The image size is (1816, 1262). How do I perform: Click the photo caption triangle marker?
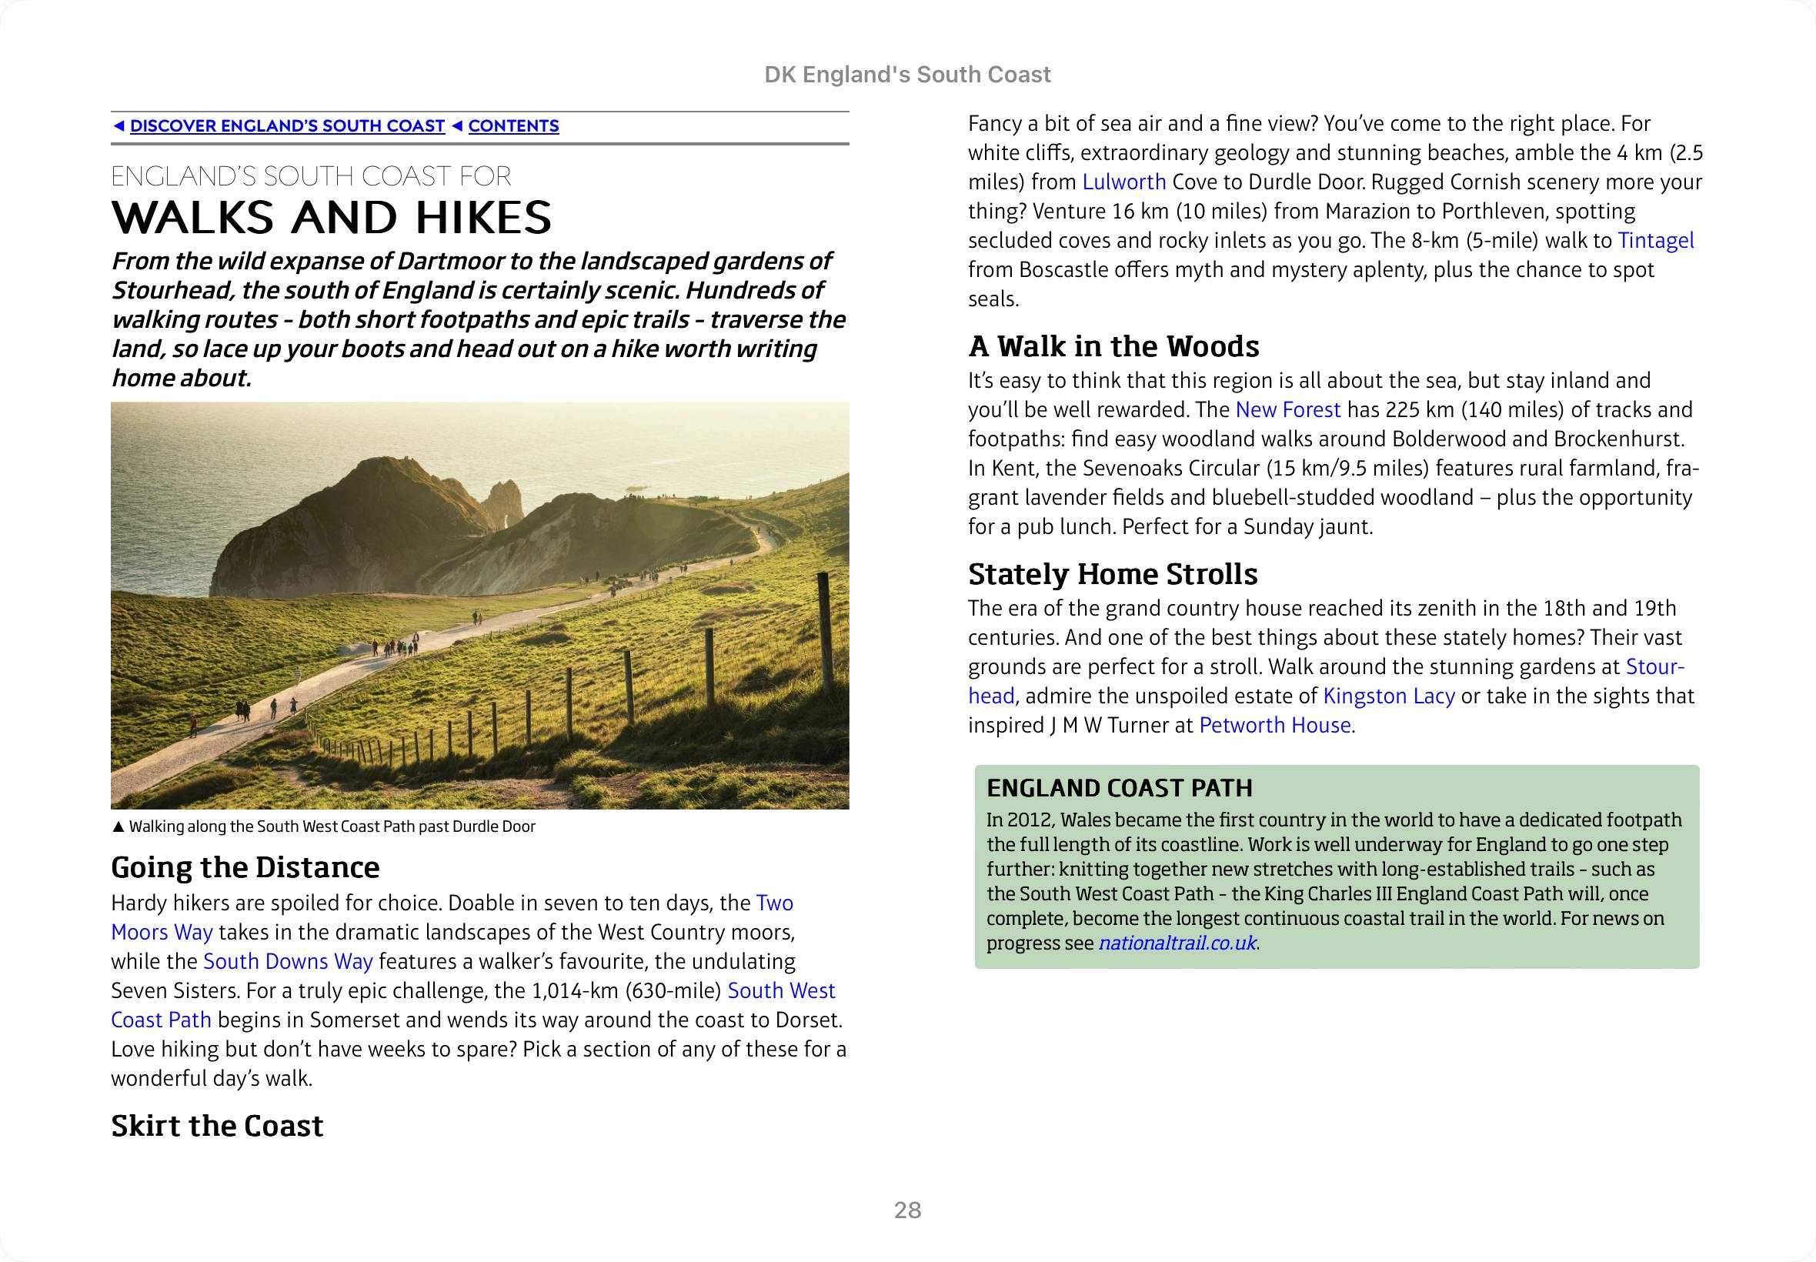coord(119,827)
